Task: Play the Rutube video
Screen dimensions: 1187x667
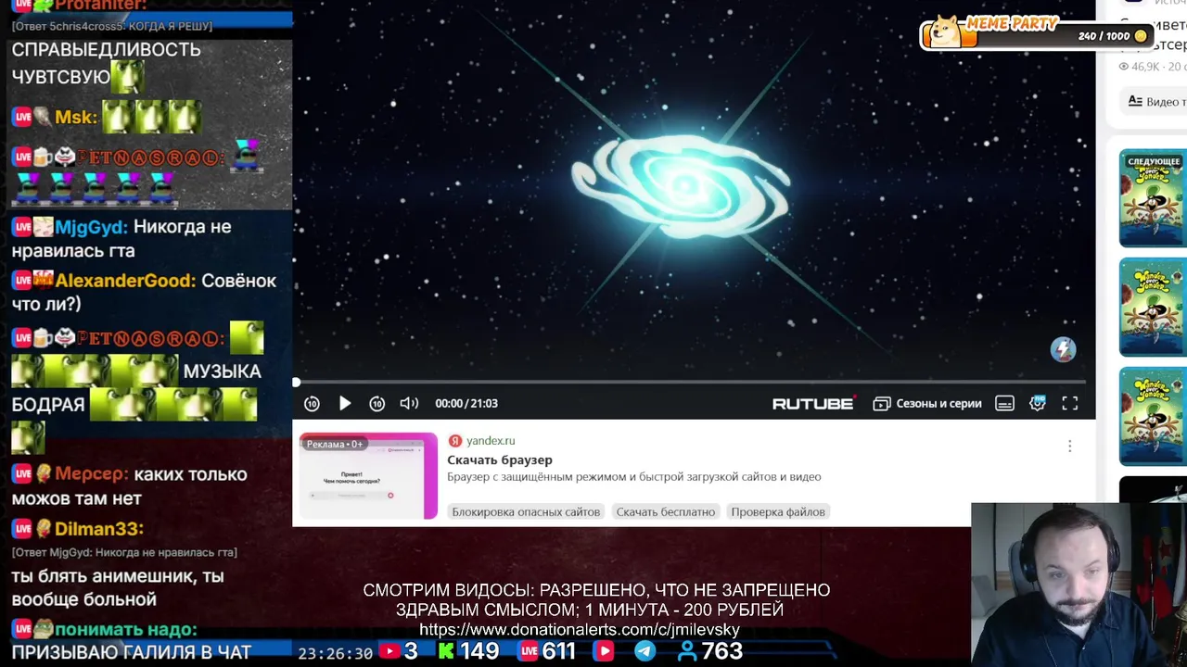Action: [x=345, y=403]
